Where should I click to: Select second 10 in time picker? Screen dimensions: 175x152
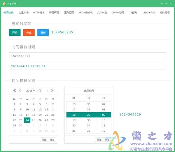click(104, 120)
